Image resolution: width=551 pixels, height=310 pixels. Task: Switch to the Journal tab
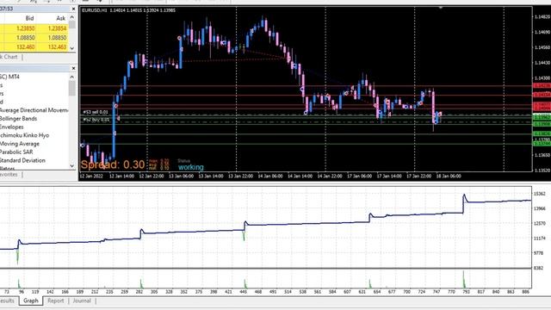tap(82, 301)
